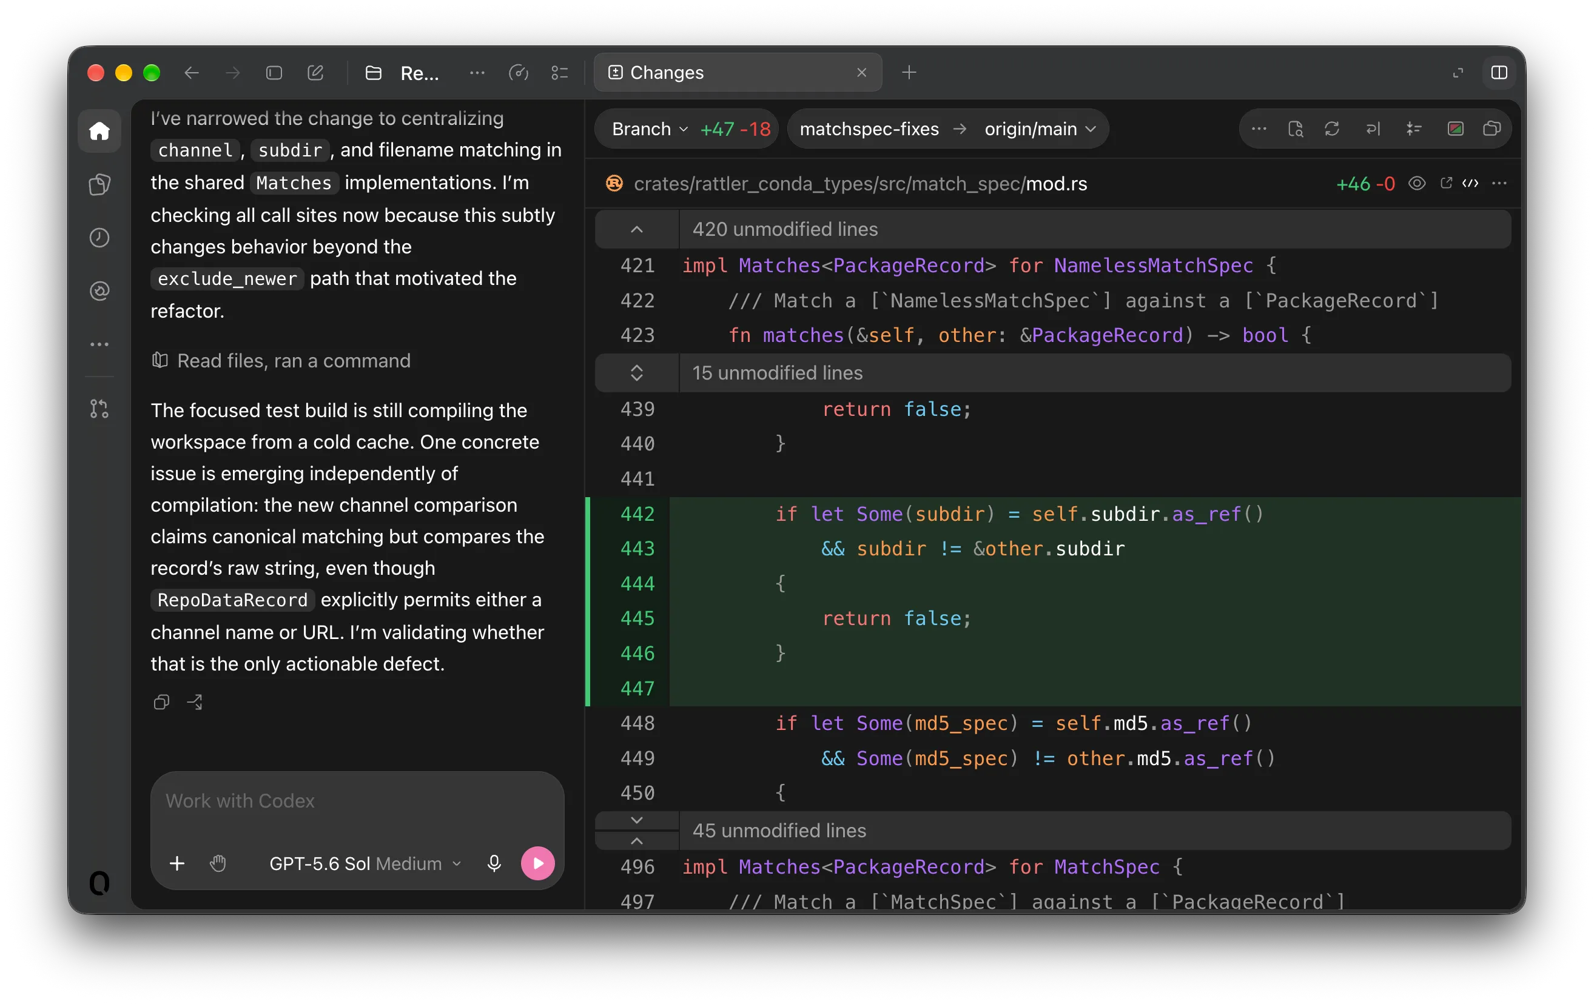
Task: Add a new tab with plus button
Action: [909, 72]
